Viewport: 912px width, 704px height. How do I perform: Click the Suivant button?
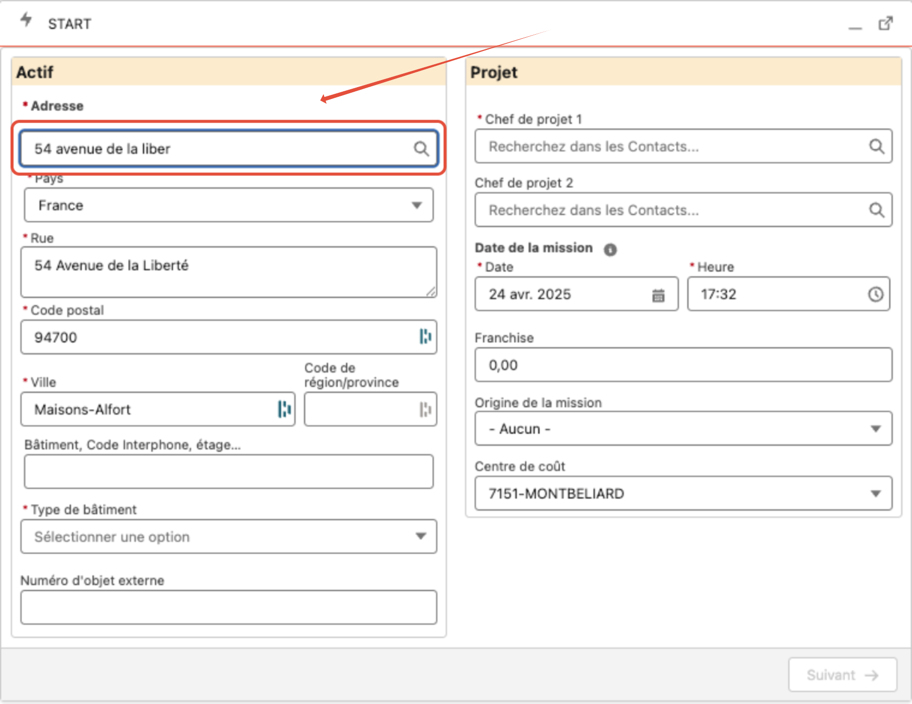tap(843, 675)
